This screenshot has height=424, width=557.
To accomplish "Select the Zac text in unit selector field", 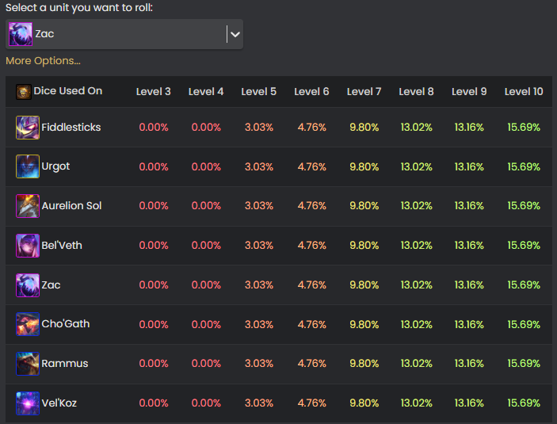I will coord(44,34).
